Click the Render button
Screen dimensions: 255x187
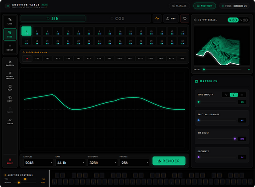(169, 161)
